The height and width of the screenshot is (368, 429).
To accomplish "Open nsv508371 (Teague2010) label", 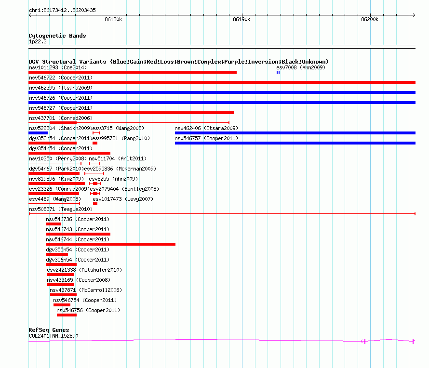I will [61, 209].
